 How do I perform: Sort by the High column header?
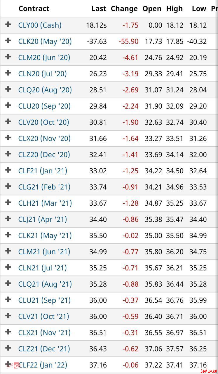[175, 9]
